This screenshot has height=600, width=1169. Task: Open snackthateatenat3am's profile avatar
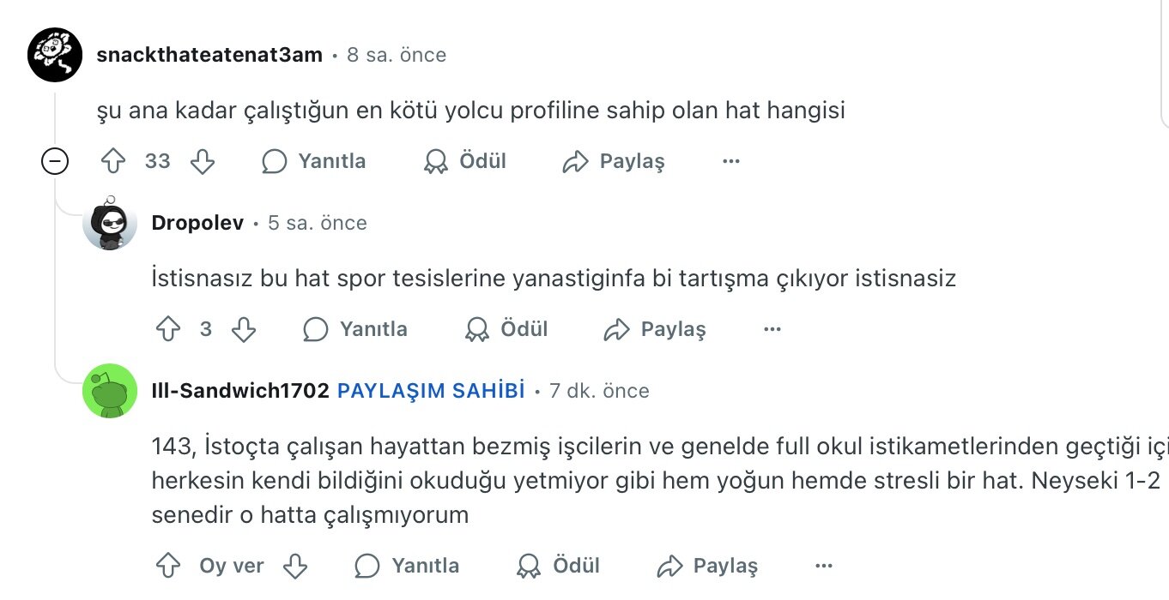[55, 55]
